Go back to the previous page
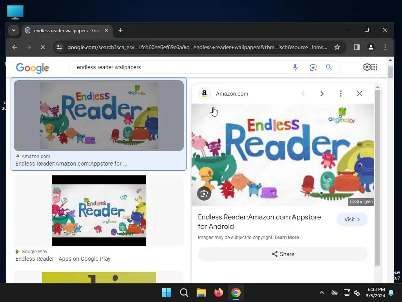This screenshot has height=302, width=402. (x=15, y=47)
